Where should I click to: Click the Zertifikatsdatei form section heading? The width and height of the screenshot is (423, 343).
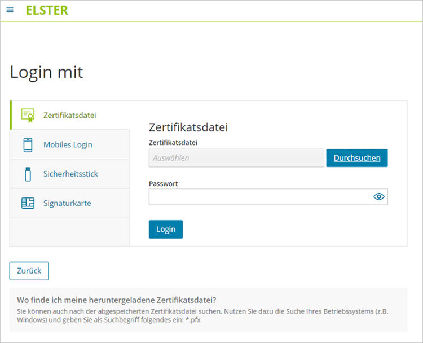(x=188, y=127)
